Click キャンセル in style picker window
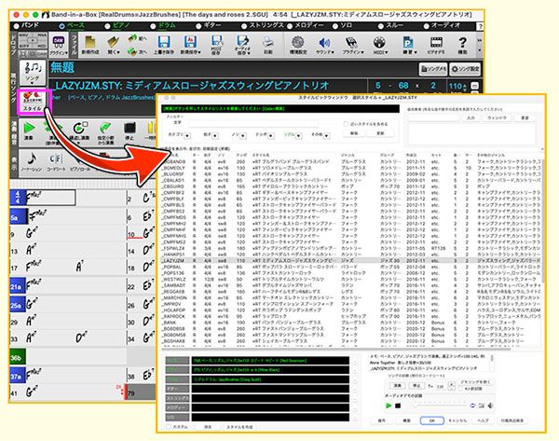 pyautogui.click(x=457, y=420)
